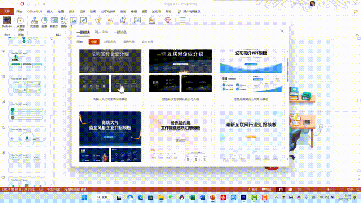Click the user avatar in title bar
Image resolution: width=361 pixels, height=203 pixels.
tap(312, 3)
